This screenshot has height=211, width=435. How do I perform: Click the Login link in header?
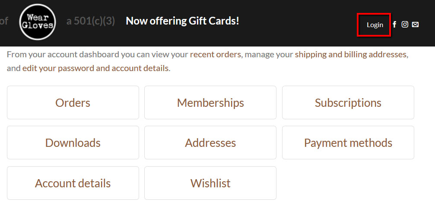pos(375,25)
